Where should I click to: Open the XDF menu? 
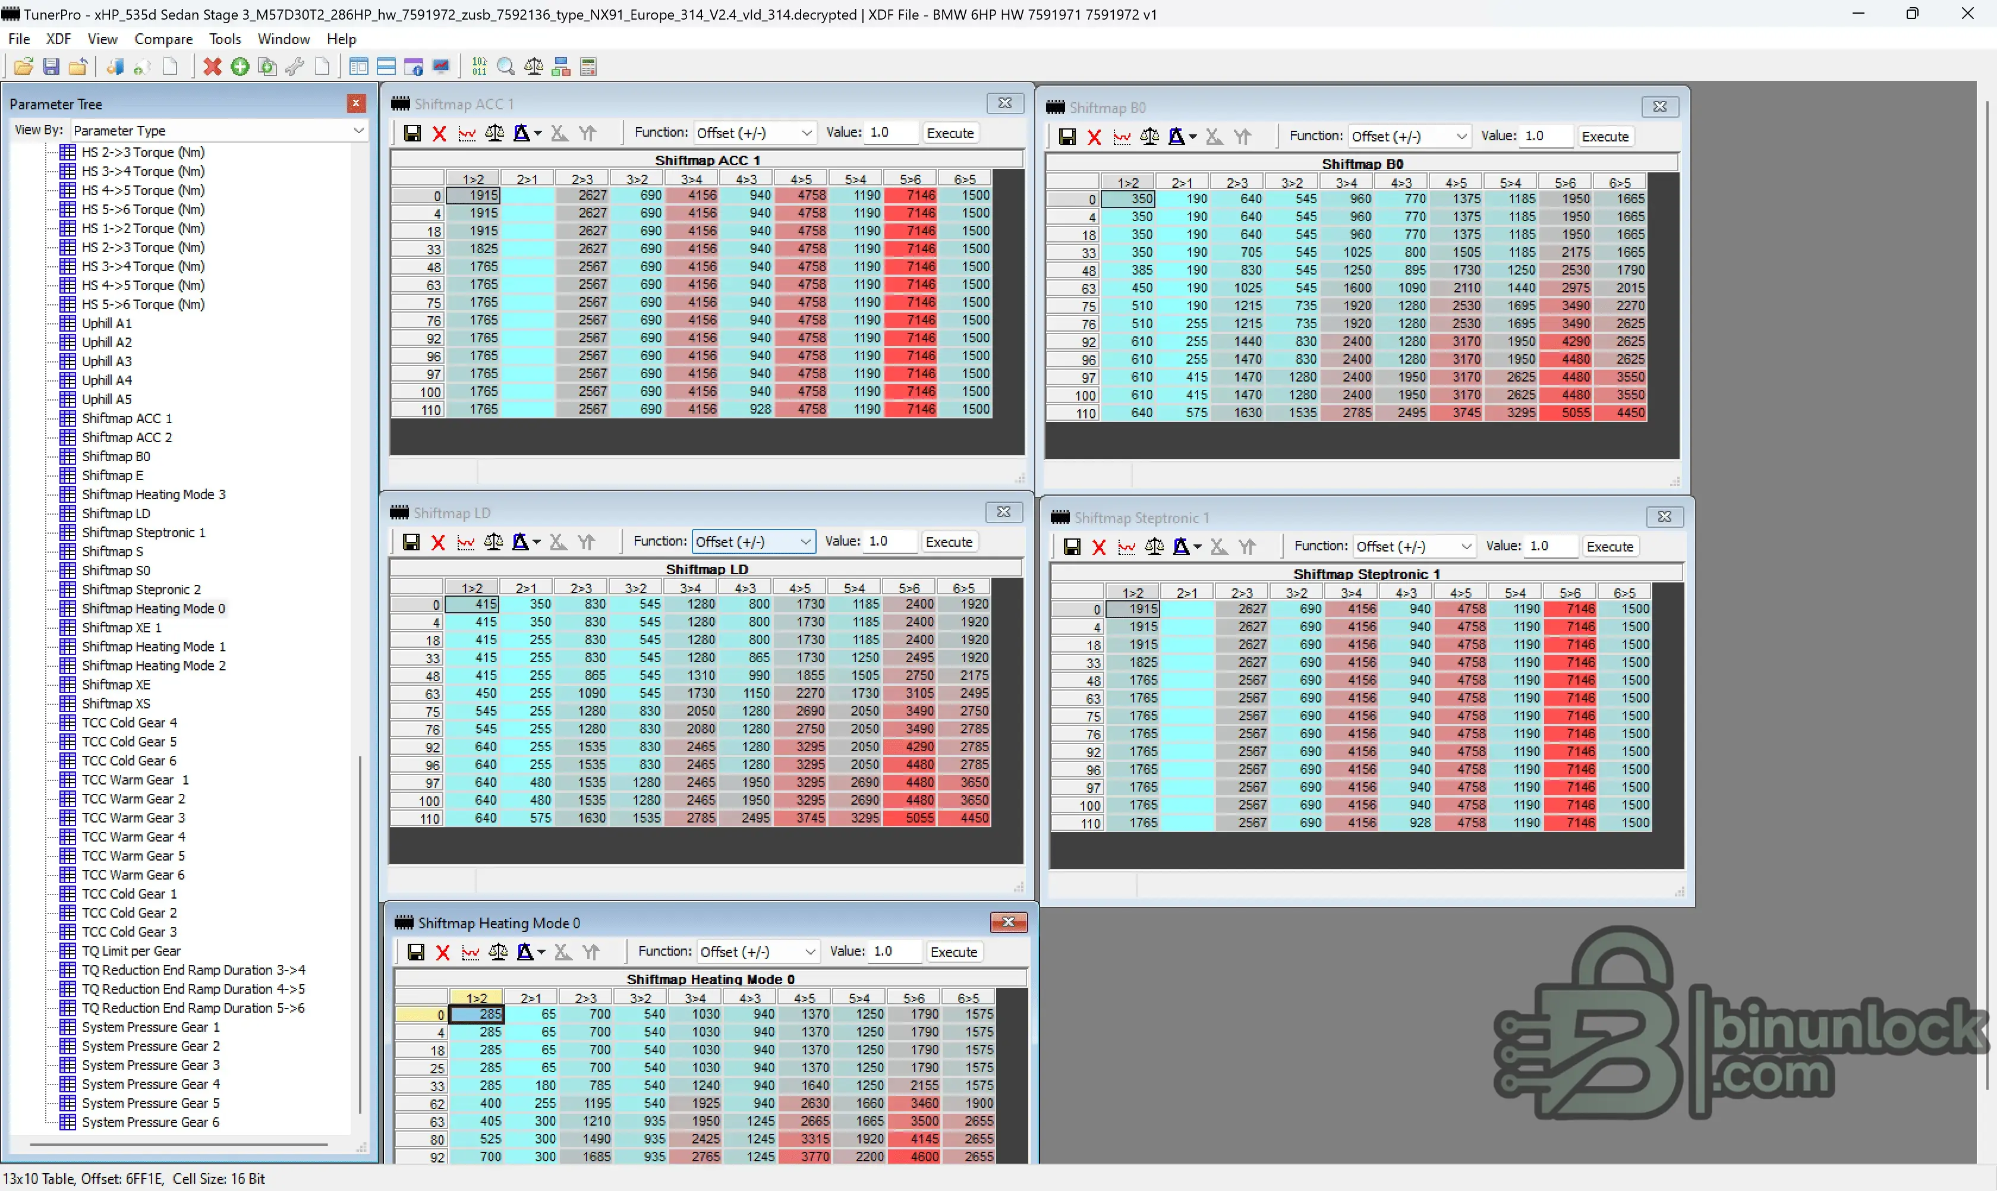coord(58,39)
